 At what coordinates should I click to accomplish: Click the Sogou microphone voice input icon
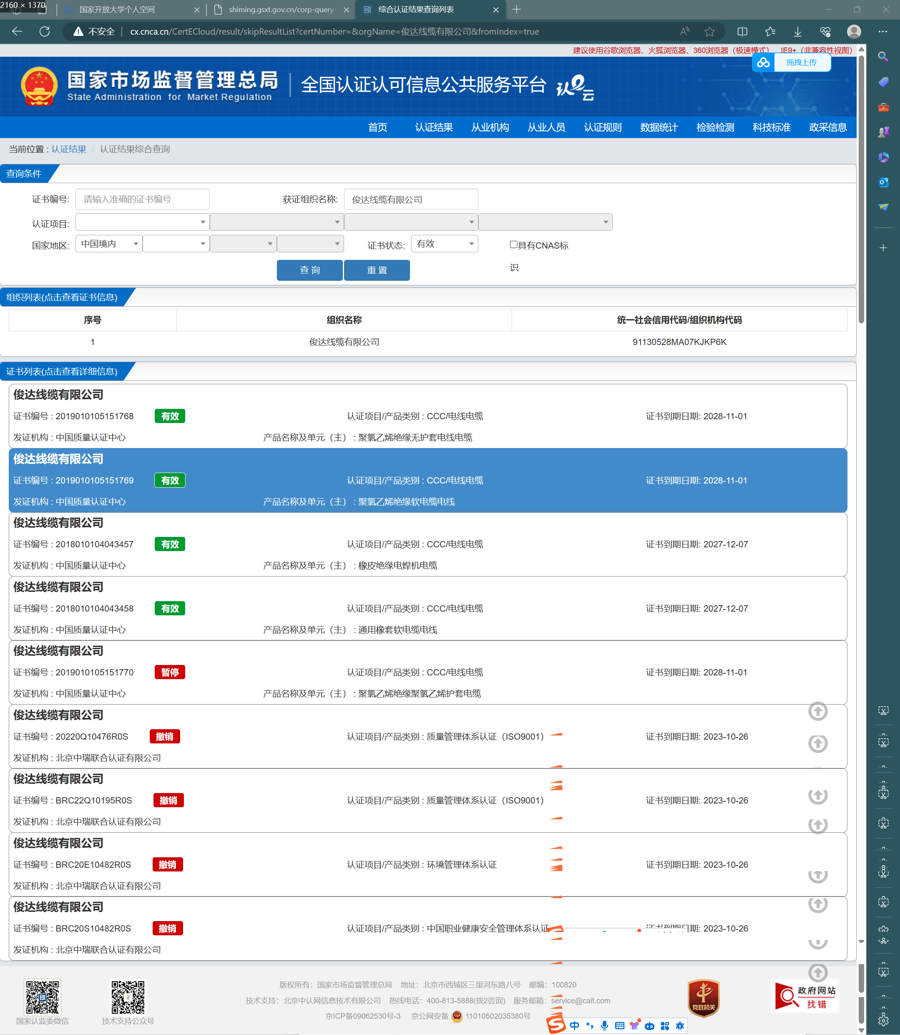[x=605, y=1025]
